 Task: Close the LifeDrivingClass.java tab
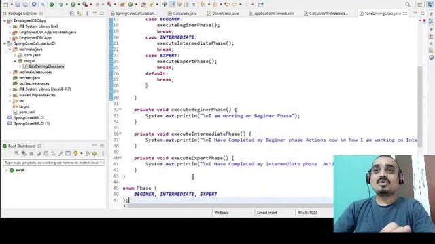click(x=405, y=14)
